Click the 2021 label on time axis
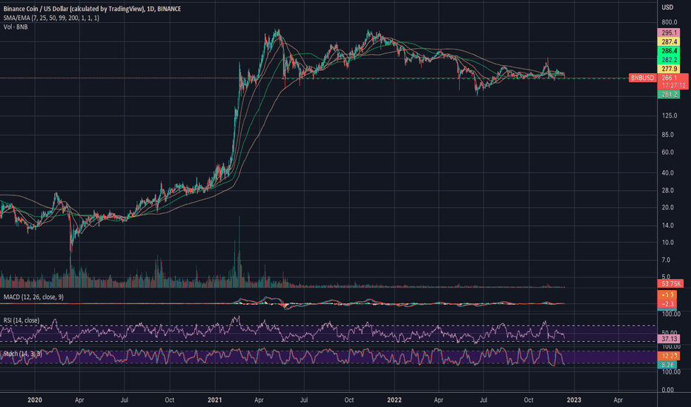Screen dimensions: 691x407 coord(214,400)
